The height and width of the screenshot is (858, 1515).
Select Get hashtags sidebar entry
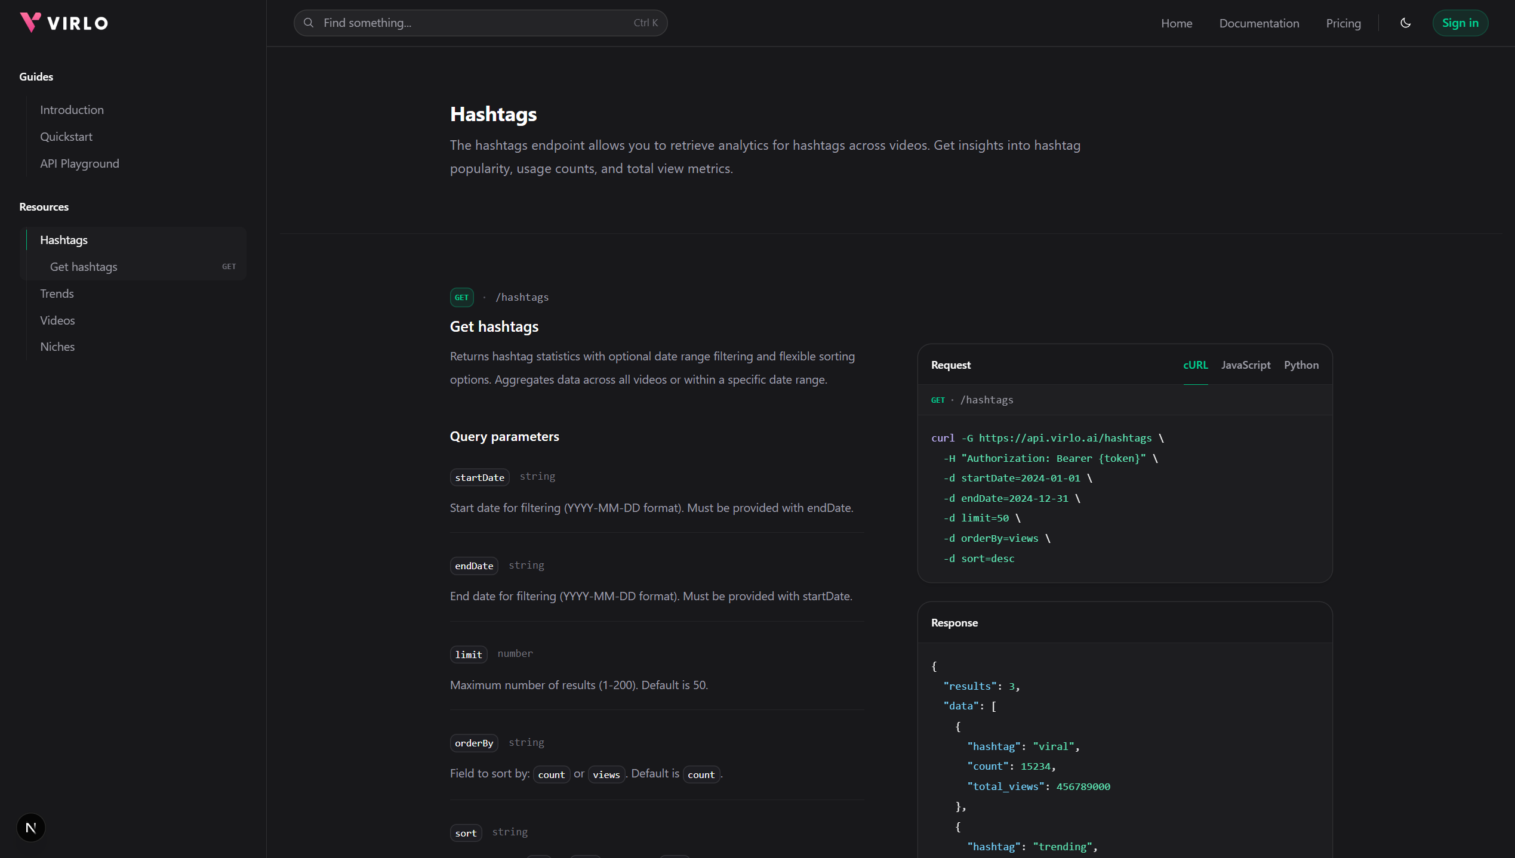pos(84,267)
